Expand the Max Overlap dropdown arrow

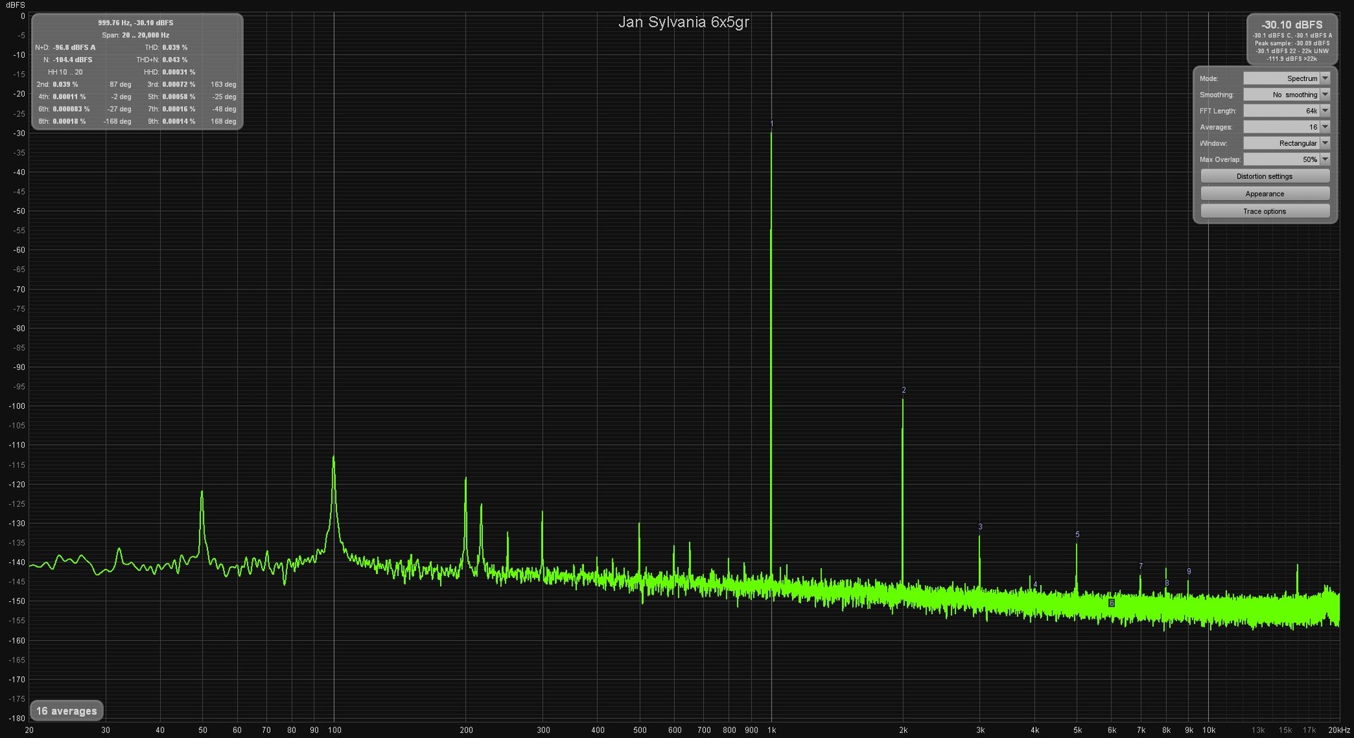point(1325,159)
